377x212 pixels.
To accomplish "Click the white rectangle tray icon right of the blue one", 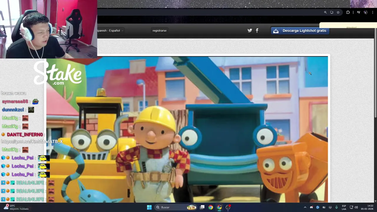I will tap(324, 207).
